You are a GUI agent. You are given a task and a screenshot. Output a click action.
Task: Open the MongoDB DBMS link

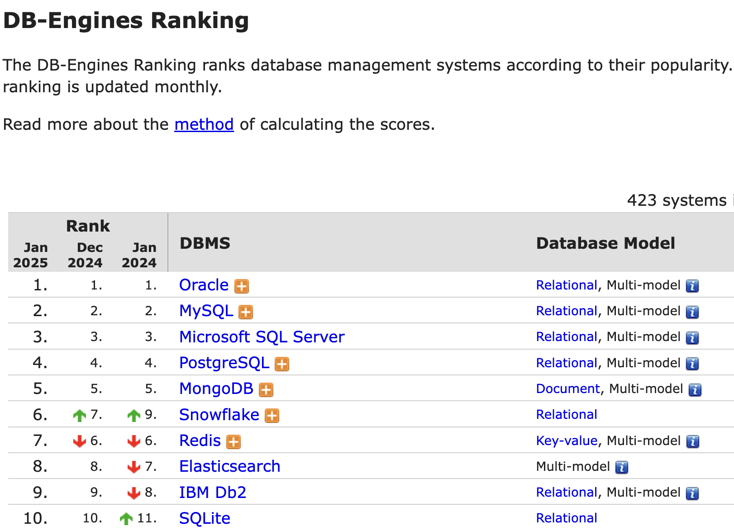pos(216,389)
